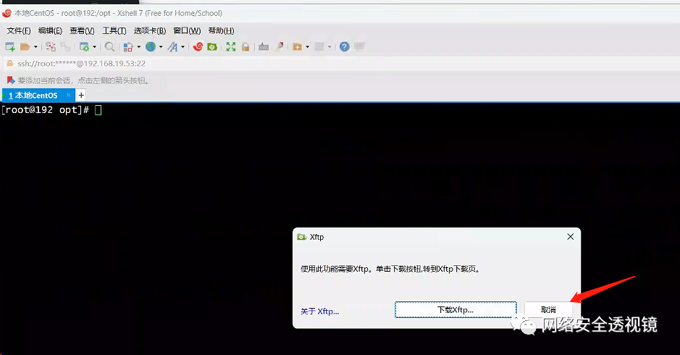Image resolution: width=680 pixels, height=355 pixels.
Task: Expand the greyed square icon dropdown
Action: point(329,47)
